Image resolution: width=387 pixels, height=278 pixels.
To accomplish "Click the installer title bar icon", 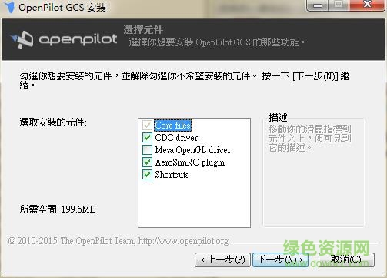I will [9, 7].
